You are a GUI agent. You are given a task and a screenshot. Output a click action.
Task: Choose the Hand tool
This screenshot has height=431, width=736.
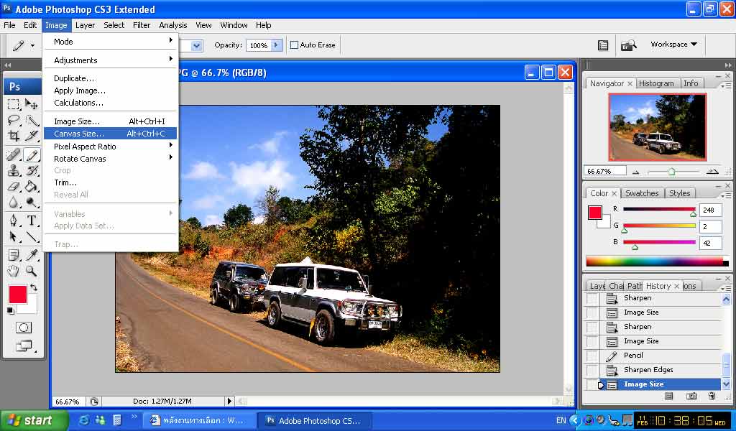click(x=14, y=271)
